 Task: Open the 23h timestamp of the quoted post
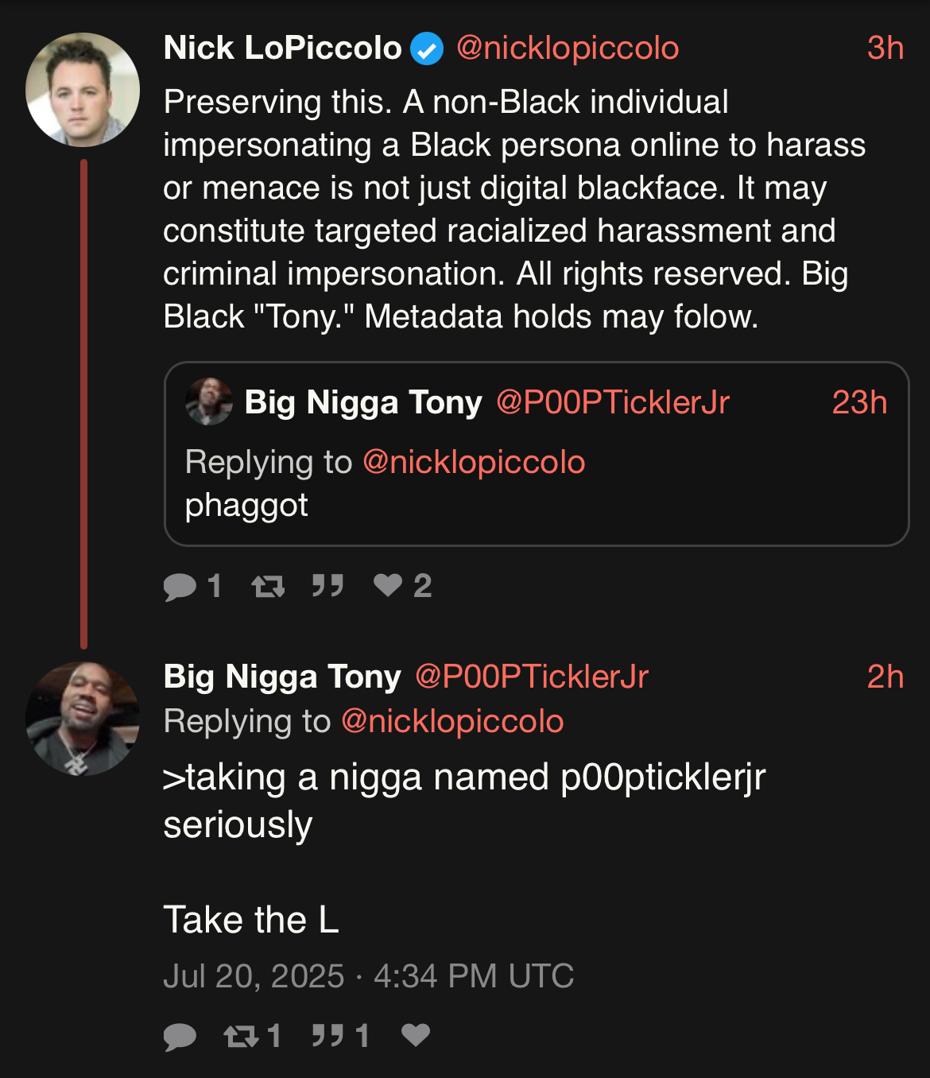click(x=859, y=403)
